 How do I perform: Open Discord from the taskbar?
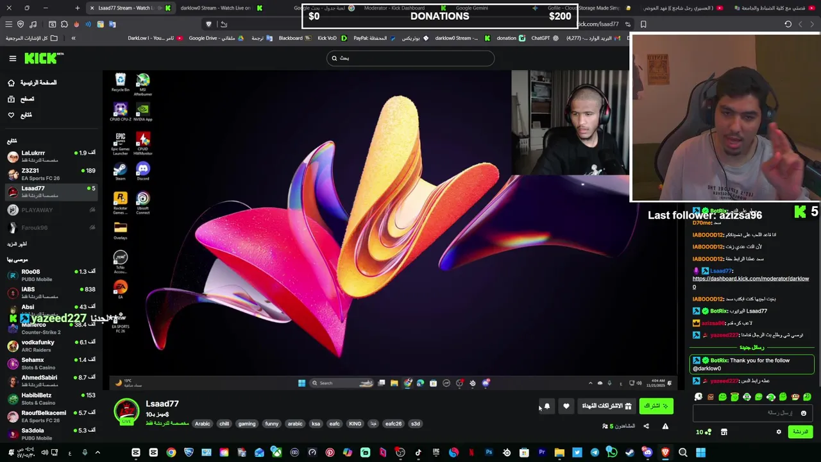(647, 452)
